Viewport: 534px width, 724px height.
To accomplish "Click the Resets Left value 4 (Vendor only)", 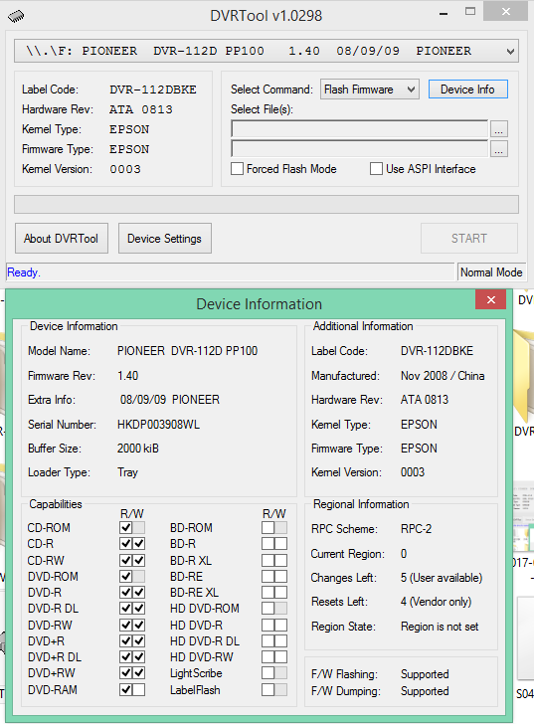I will pyautogui.click(x=437, y=602).
